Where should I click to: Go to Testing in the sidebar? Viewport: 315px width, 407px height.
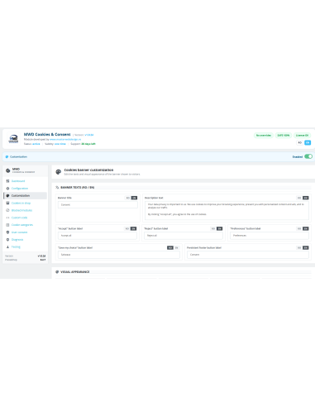point(16,247)
